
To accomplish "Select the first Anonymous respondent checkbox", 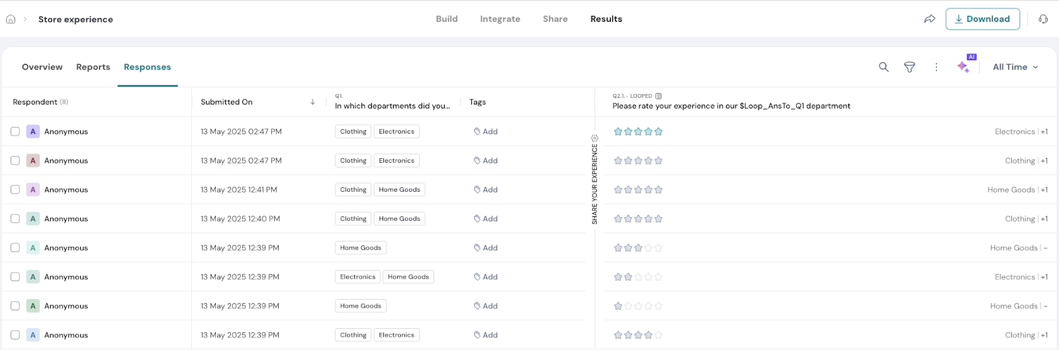I will 15,132.
